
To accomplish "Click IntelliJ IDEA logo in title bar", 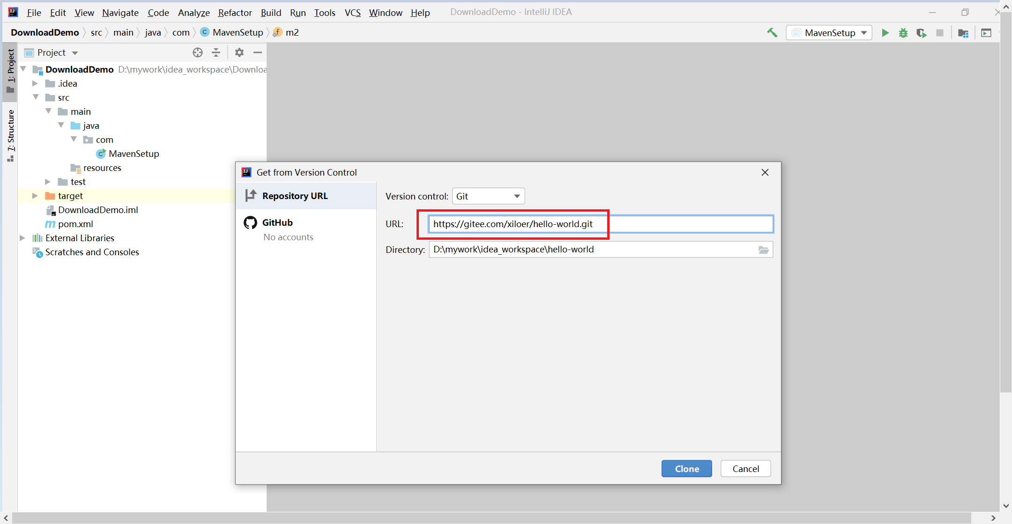I will [13, 12].
